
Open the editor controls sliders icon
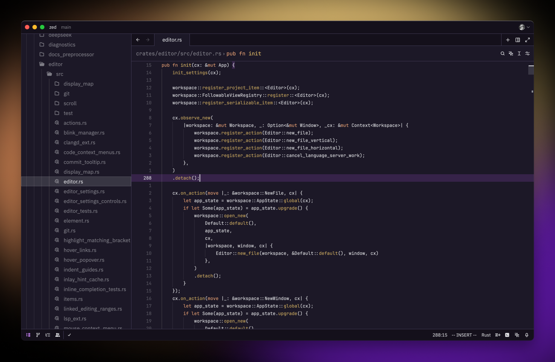[x=527, y=53]
